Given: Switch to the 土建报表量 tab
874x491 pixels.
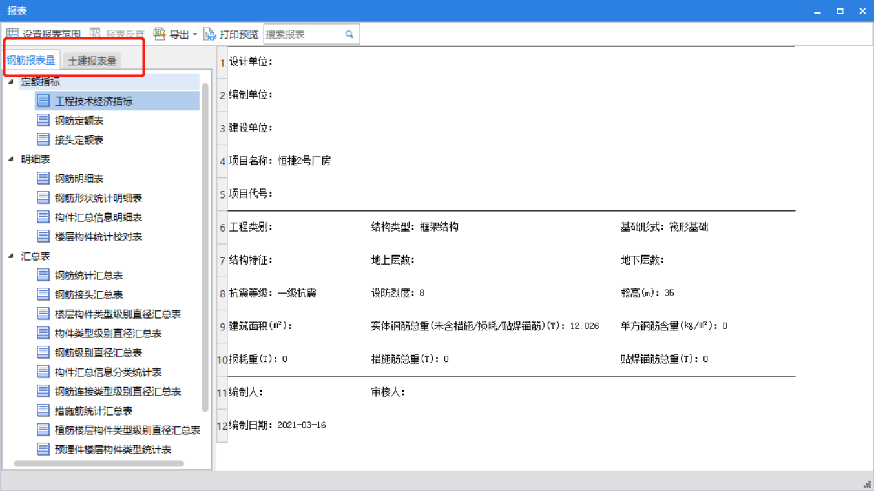Looking at the screenshot, I should [x=92, y=61].
